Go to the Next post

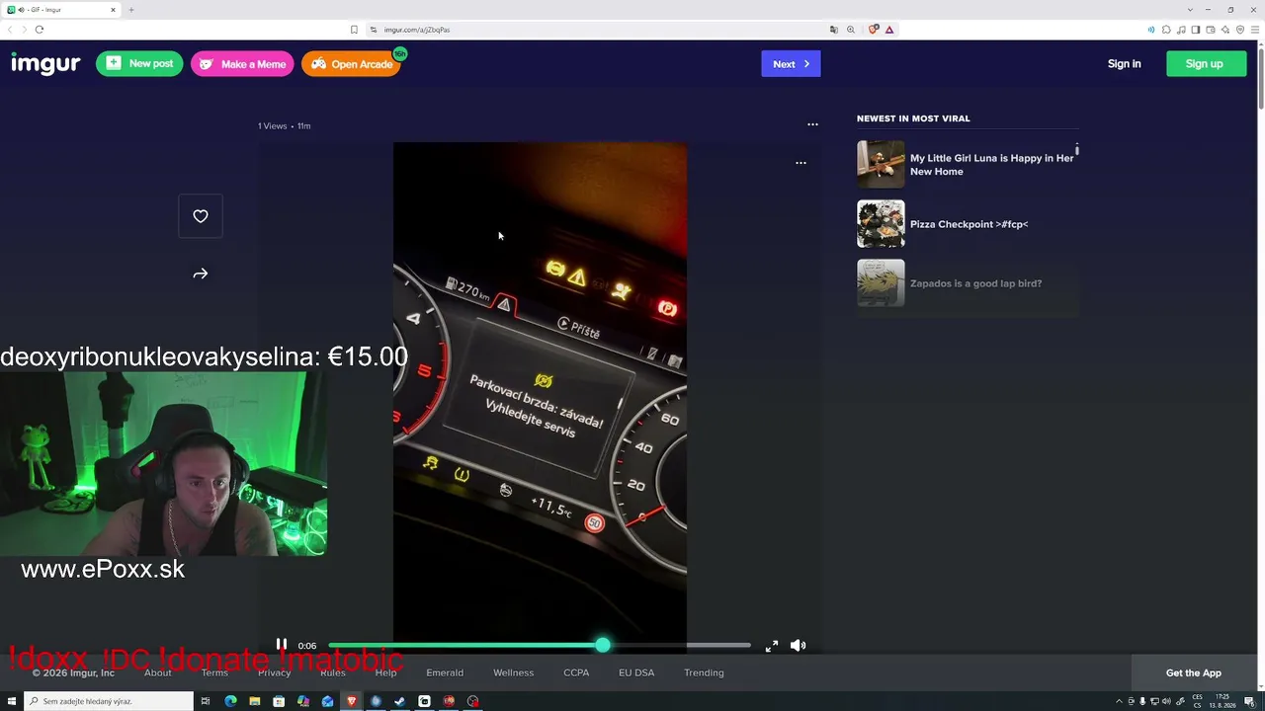click(791, 64)
